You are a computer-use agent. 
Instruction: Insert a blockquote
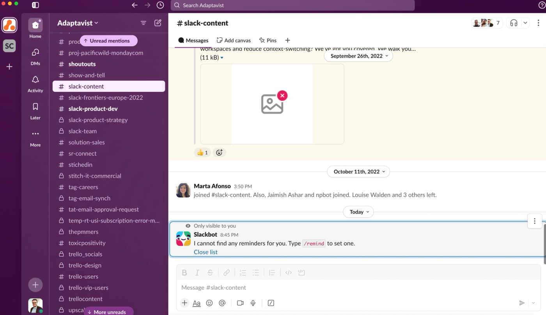point(272,273)
